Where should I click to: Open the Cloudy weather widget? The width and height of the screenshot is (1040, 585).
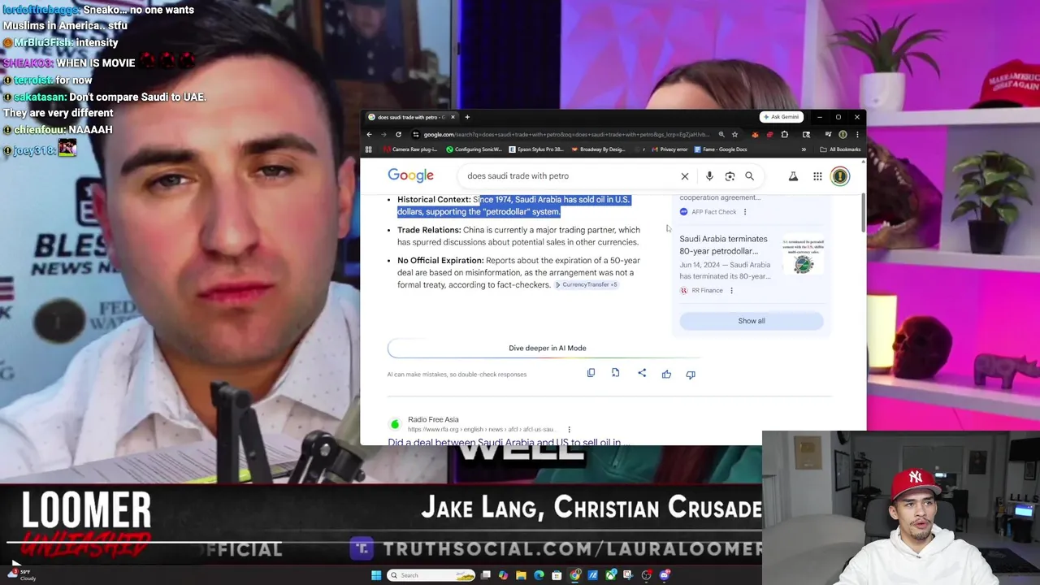pos(21,575)
